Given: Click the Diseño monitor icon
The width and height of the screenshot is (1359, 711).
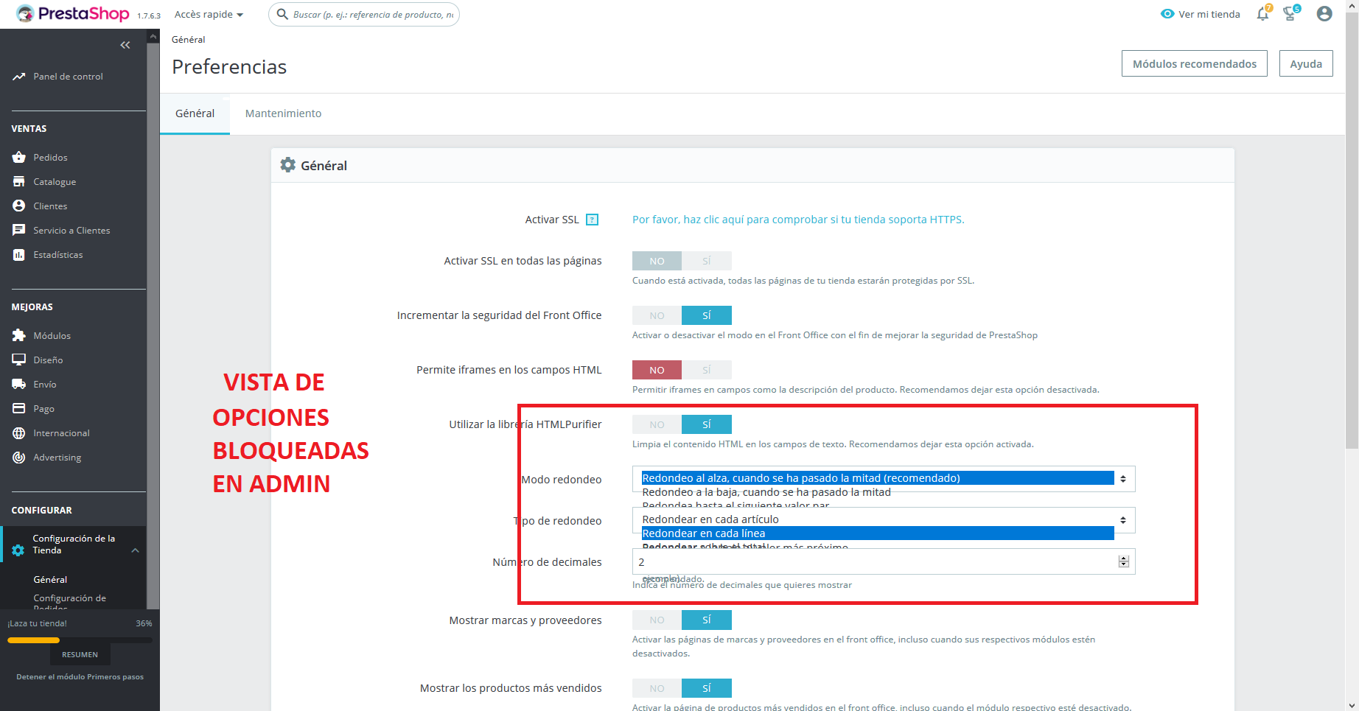Looking at the screenshot, I should [x=19, y=360].
